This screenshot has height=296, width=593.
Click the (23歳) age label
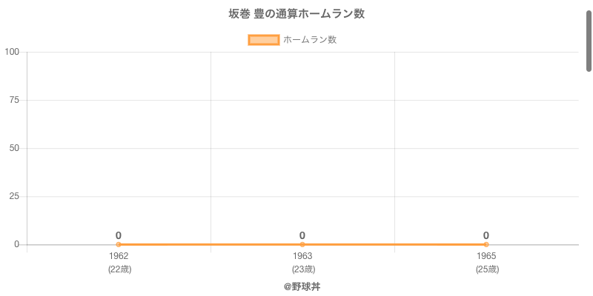pyautogui.click(x=303, y=269)
